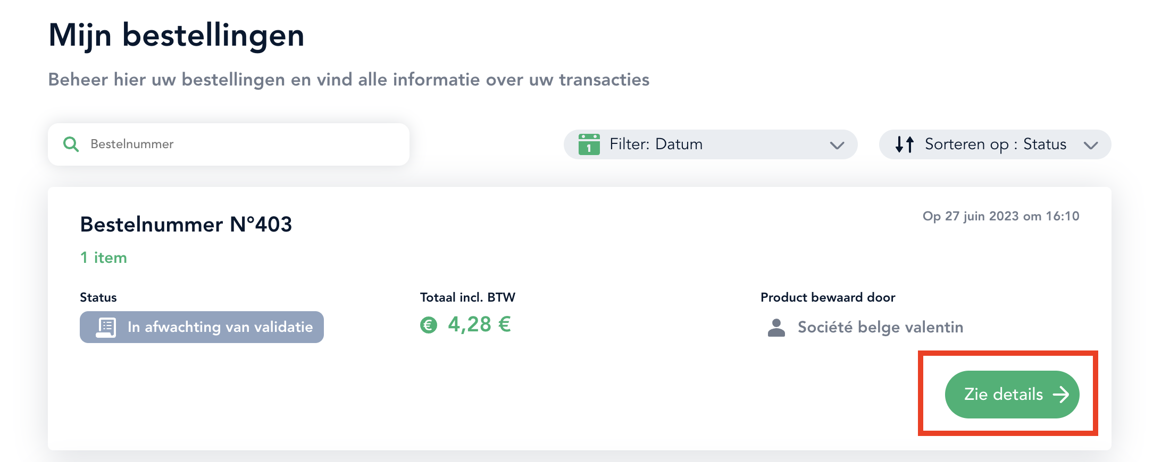Click the green calendar icon
The image size is (1153, 462).
(x=589, y=144)
